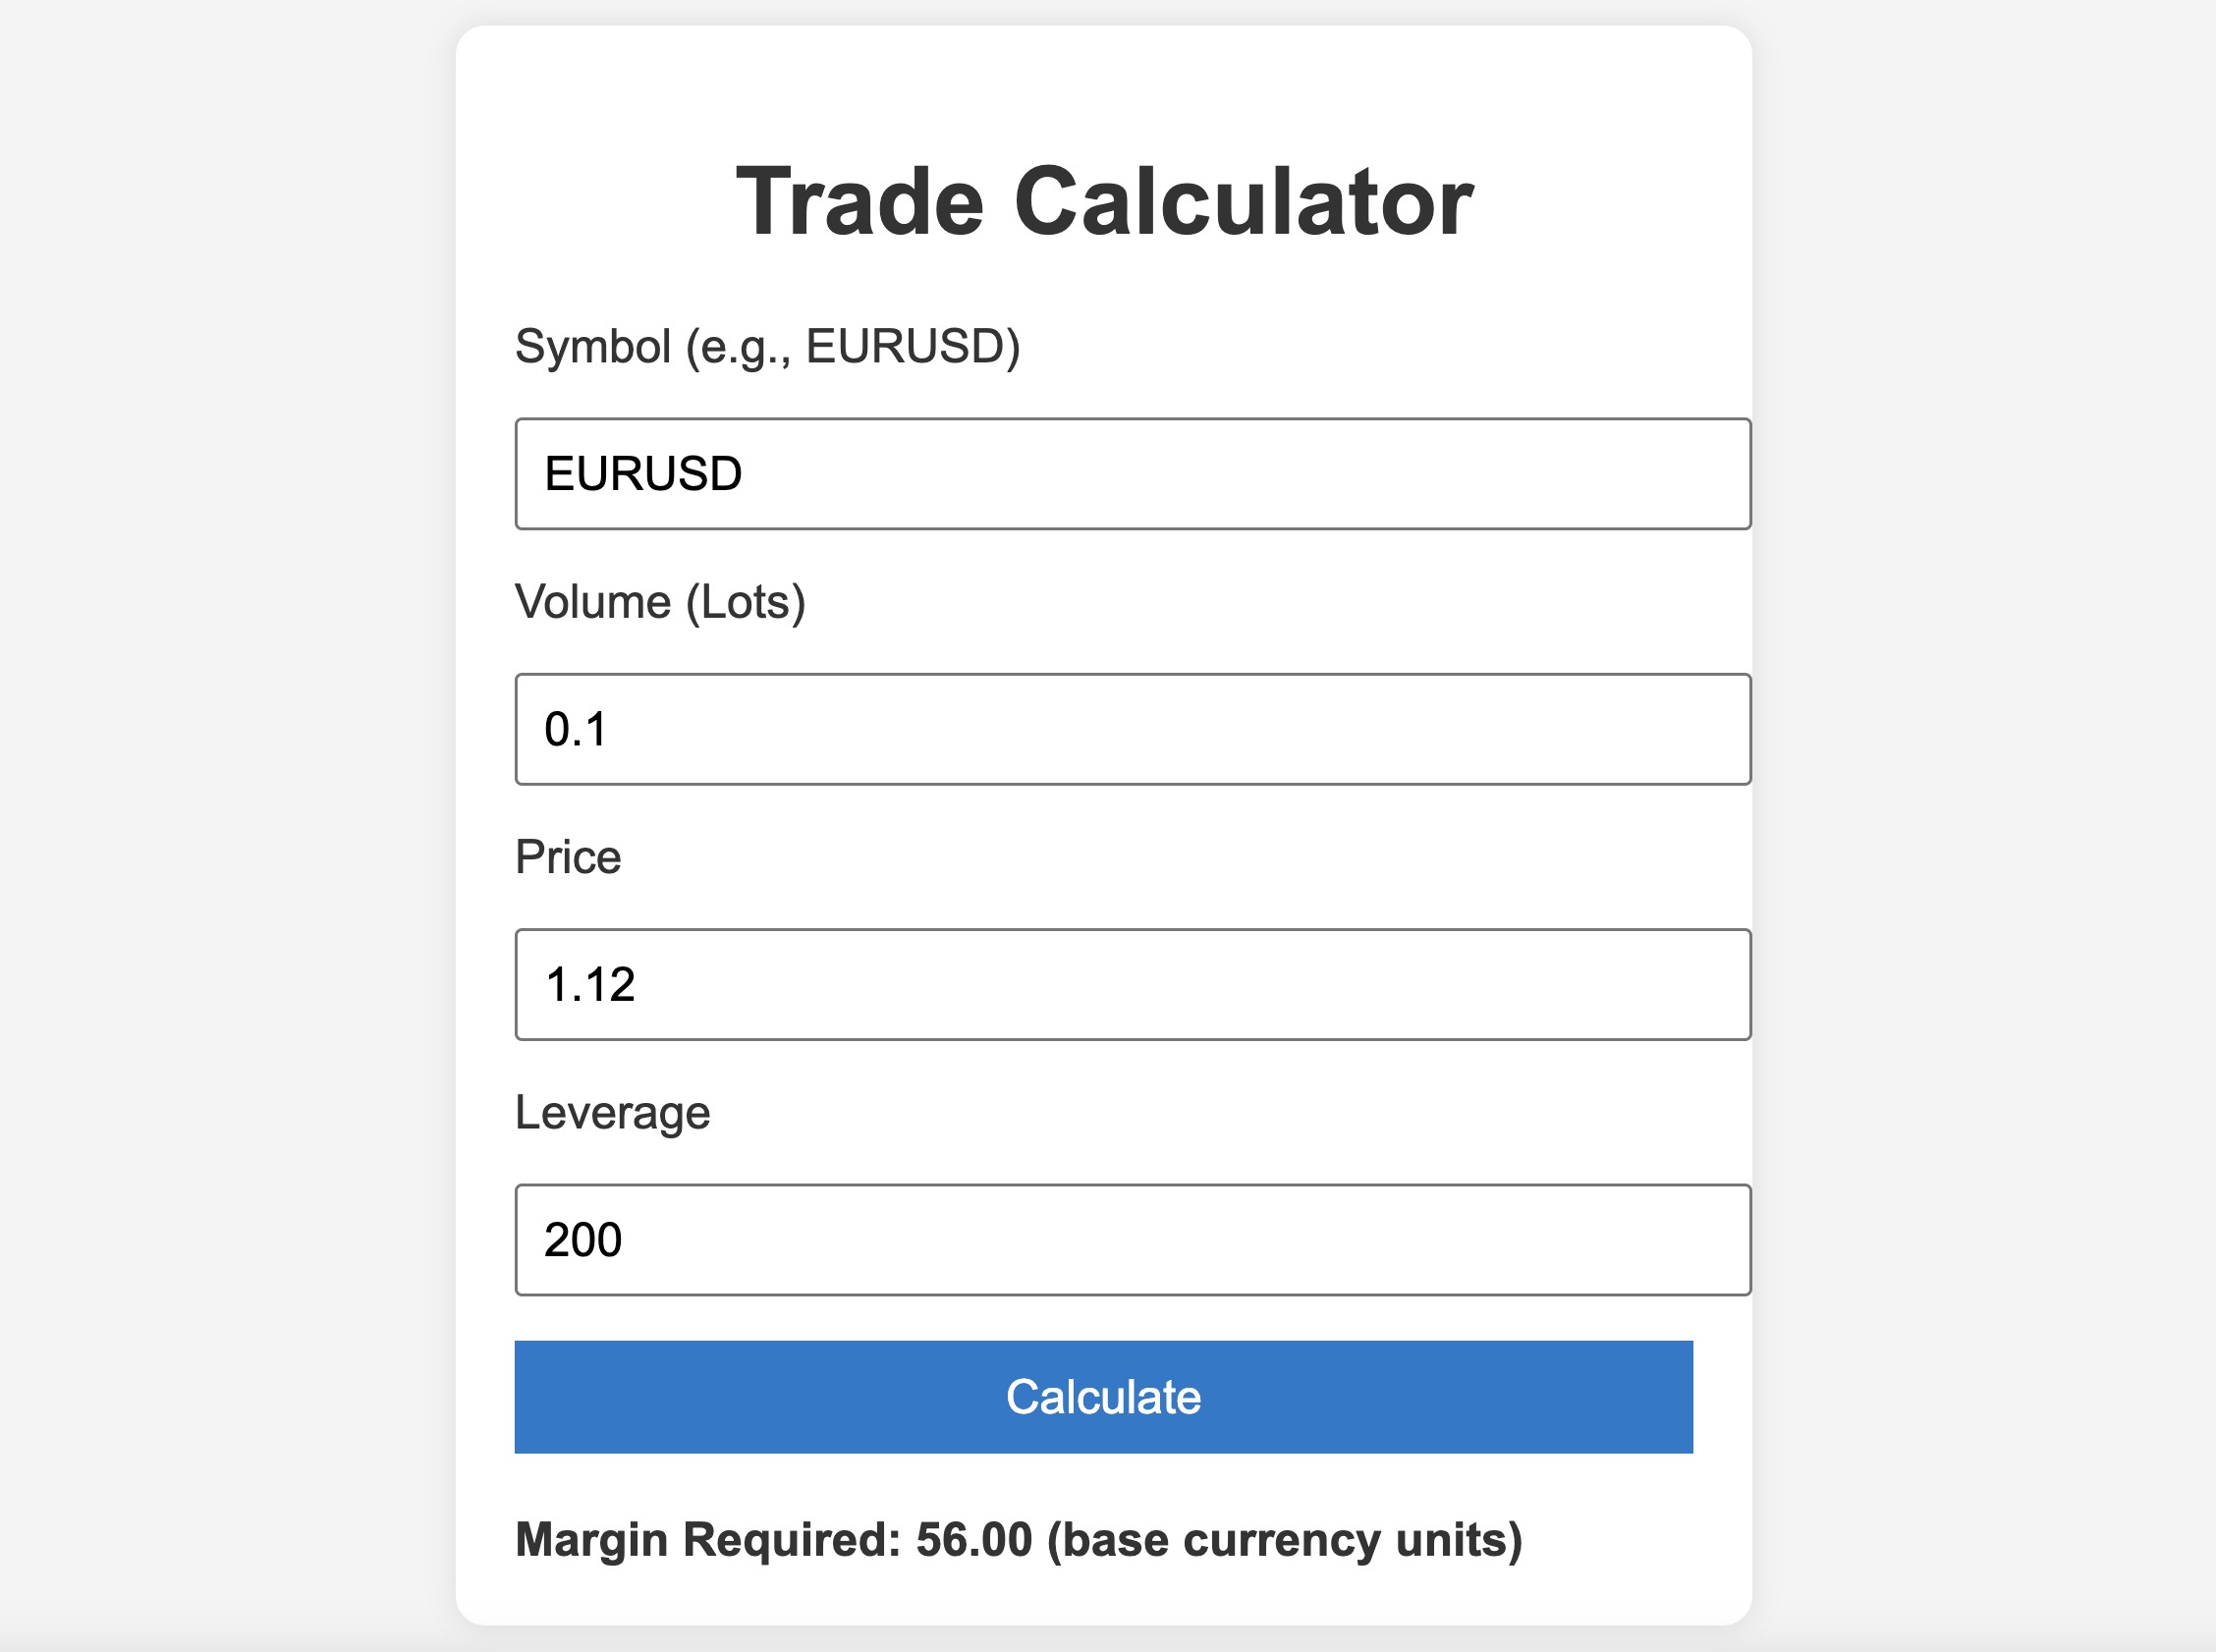Click the Volume (Lots) label
The width and height of the screenshot is (2216, 1652).
pos(660,602)
